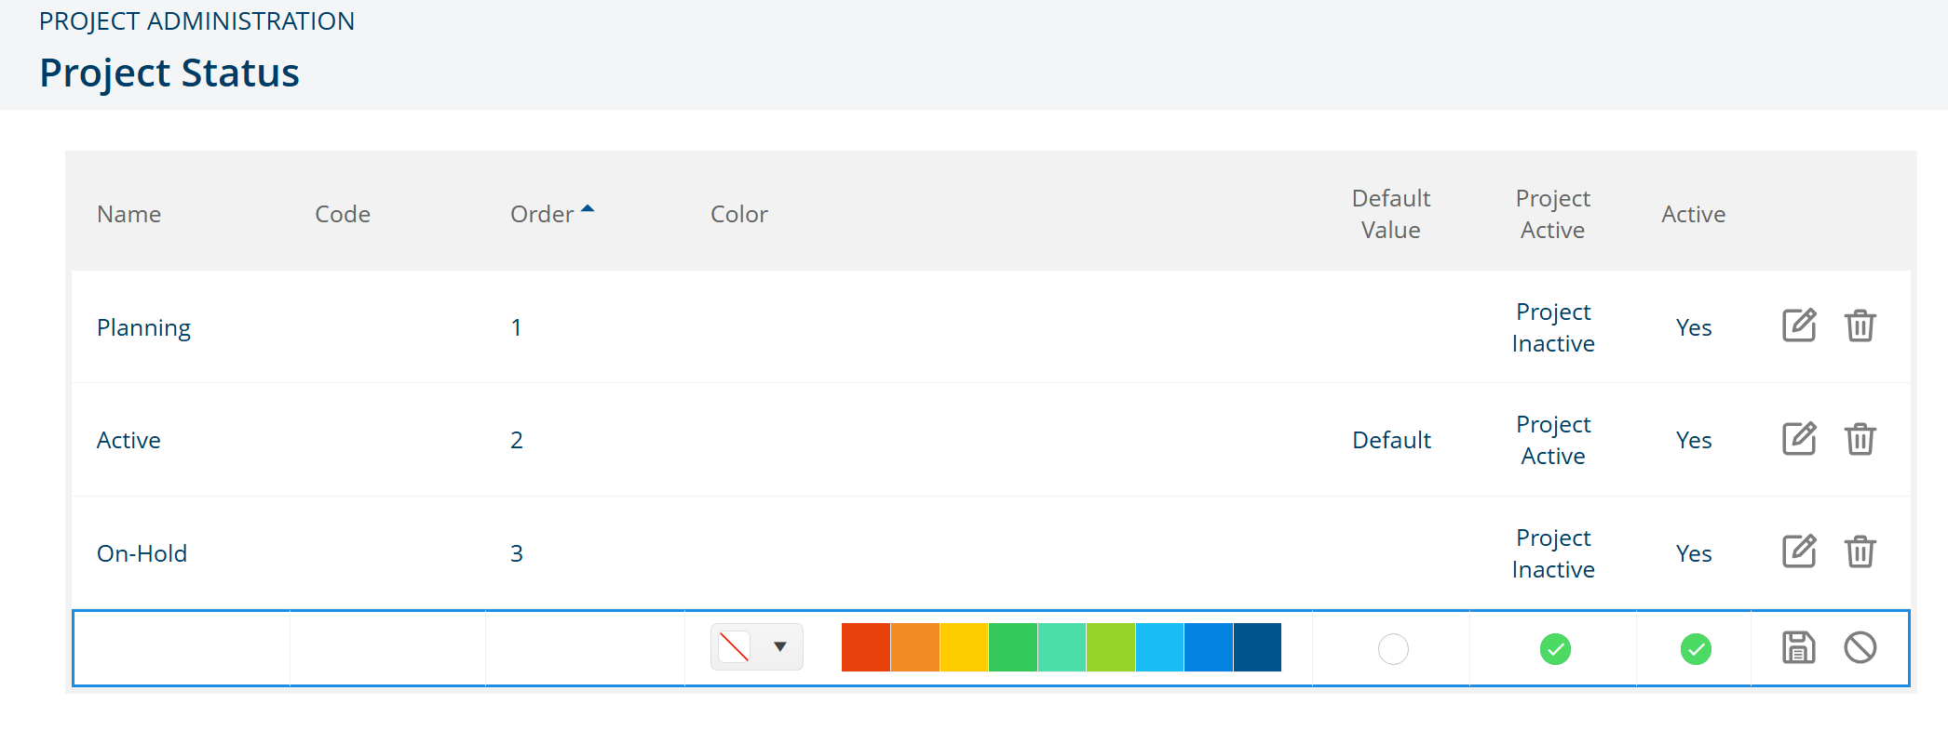Sort by the Order column header

click(x=543, y=214)
